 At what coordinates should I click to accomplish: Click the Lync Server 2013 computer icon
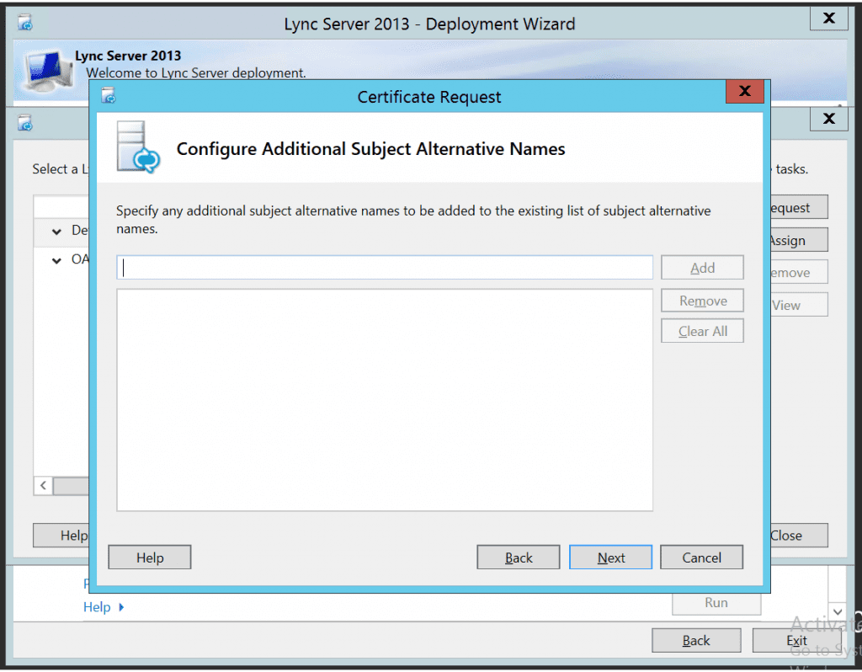coord(47,70)
